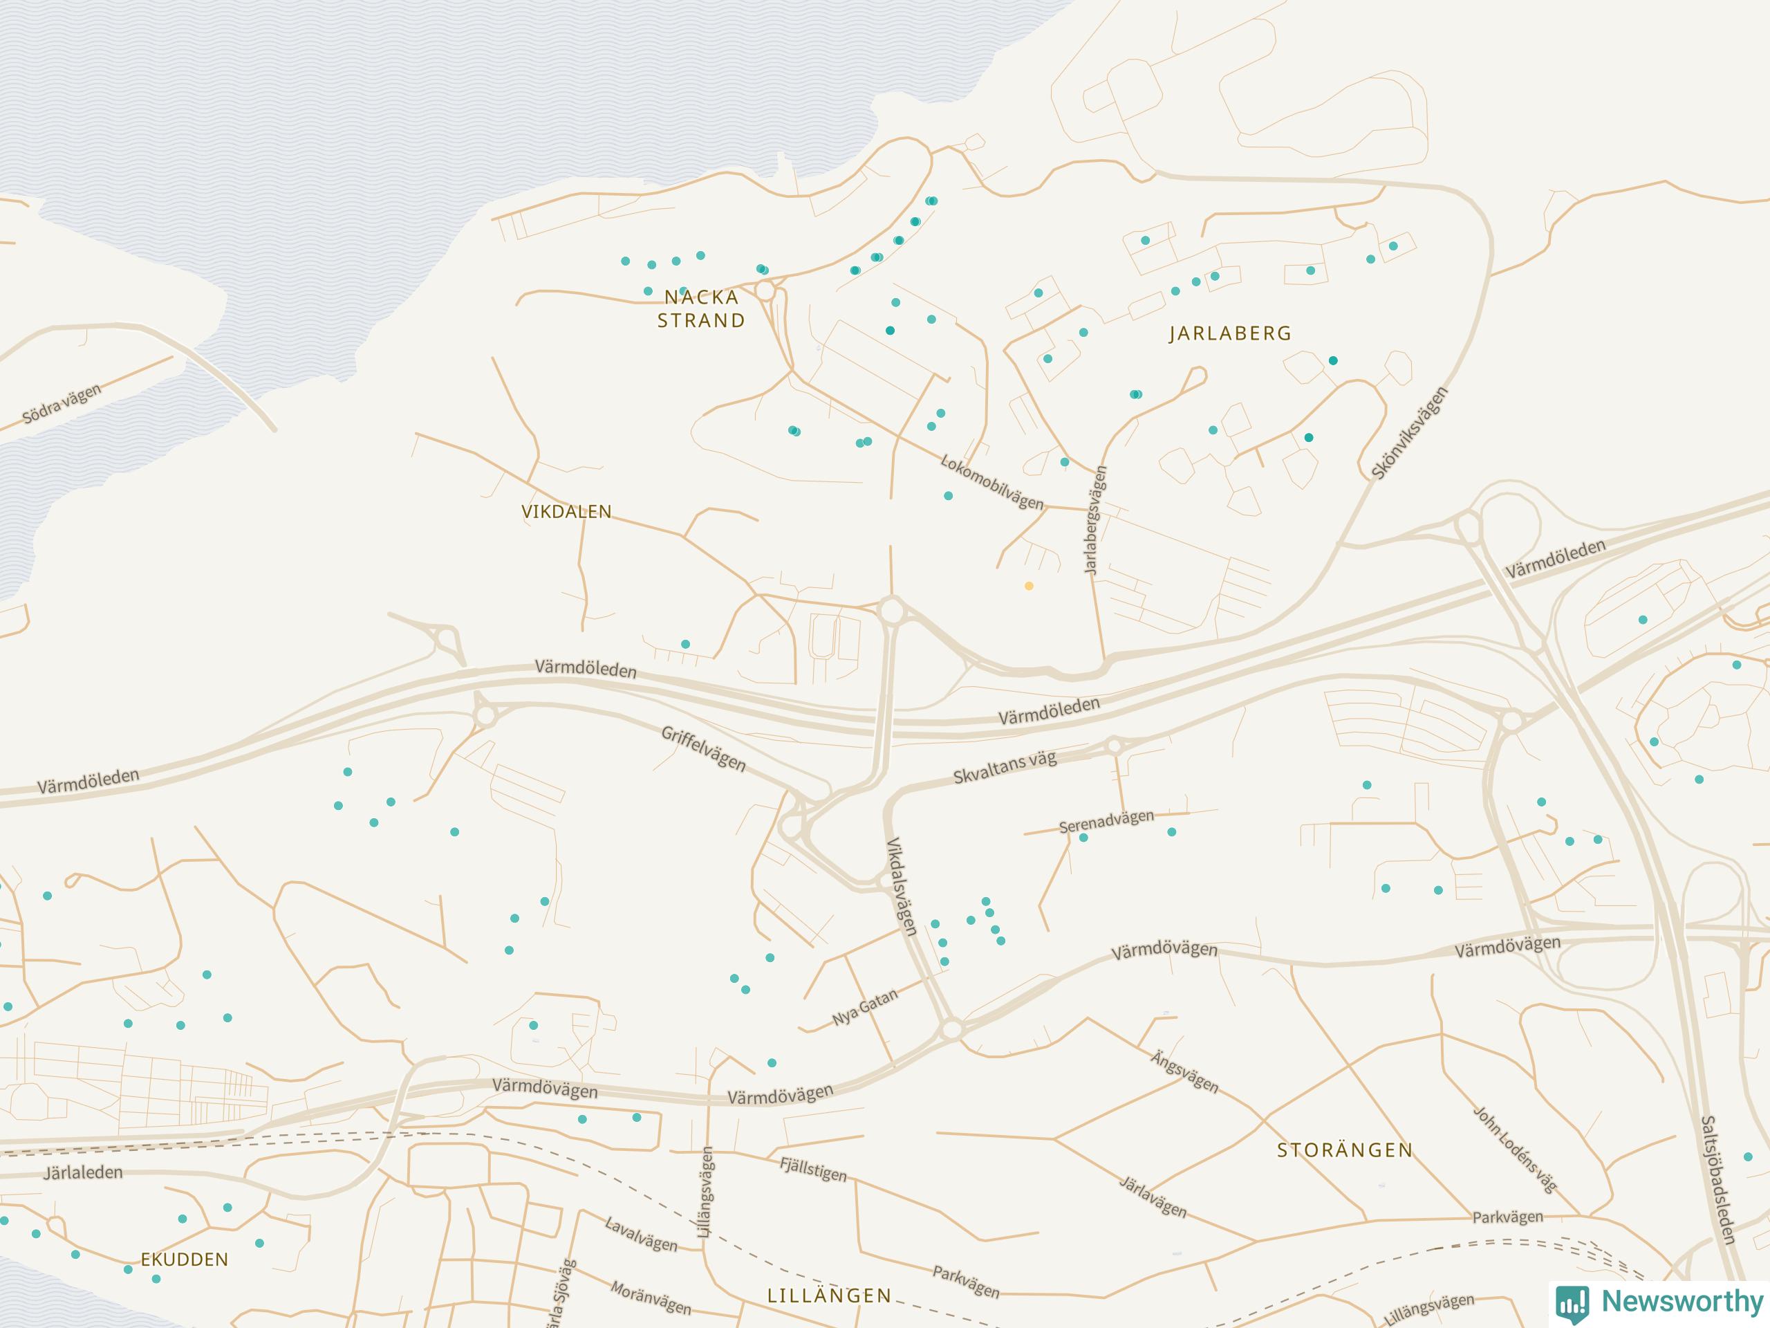Click the Lokomobilvägen street label
Viewport: 1770px width, 1328px height.
[x=992, y=483]
